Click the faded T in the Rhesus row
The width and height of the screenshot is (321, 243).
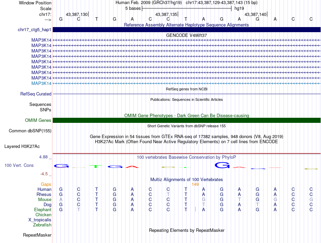coord(168,194)
